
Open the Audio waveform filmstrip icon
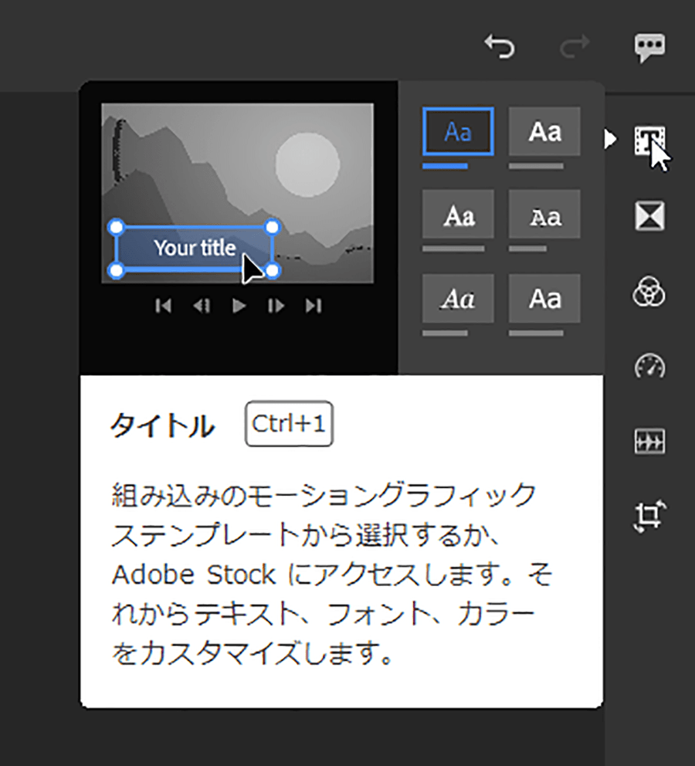point(649,441)
